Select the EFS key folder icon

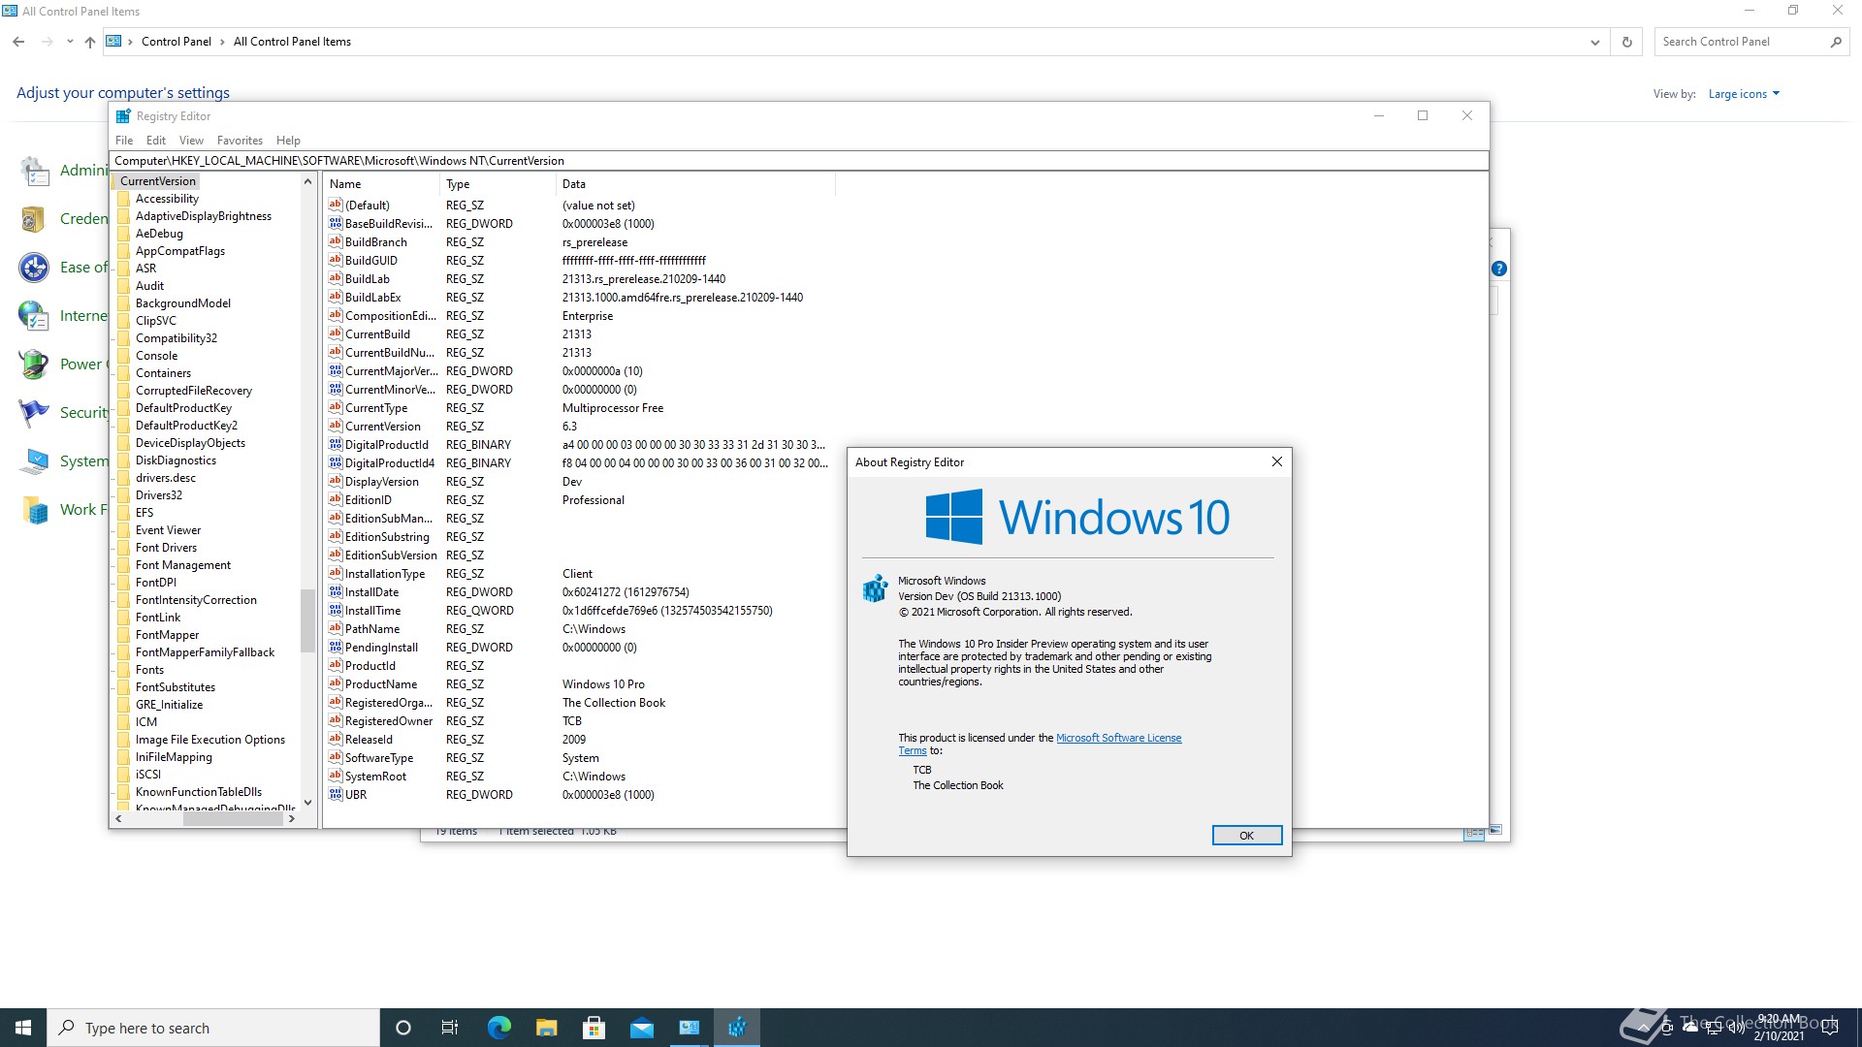pyautogui.click(x=123, y=513)
